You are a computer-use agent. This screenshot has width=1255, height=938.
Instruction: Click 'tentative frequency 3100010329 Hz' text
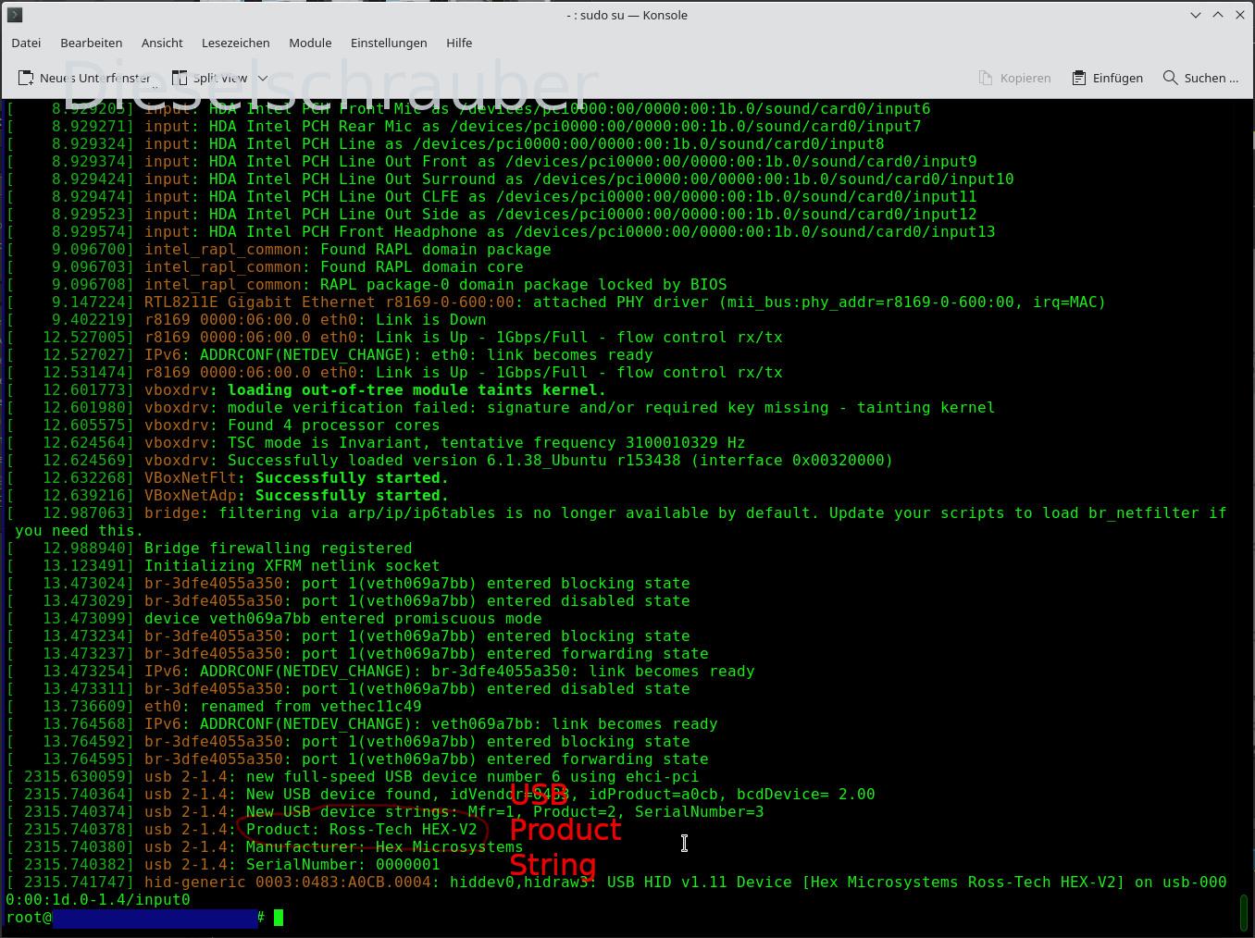(592, 442)
